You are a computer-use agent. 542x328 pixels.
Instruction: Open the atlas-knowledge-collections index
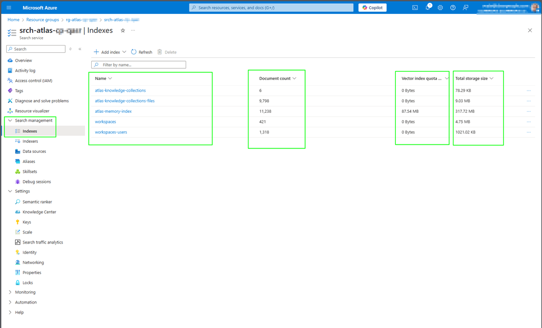click(x=120, y=91)
